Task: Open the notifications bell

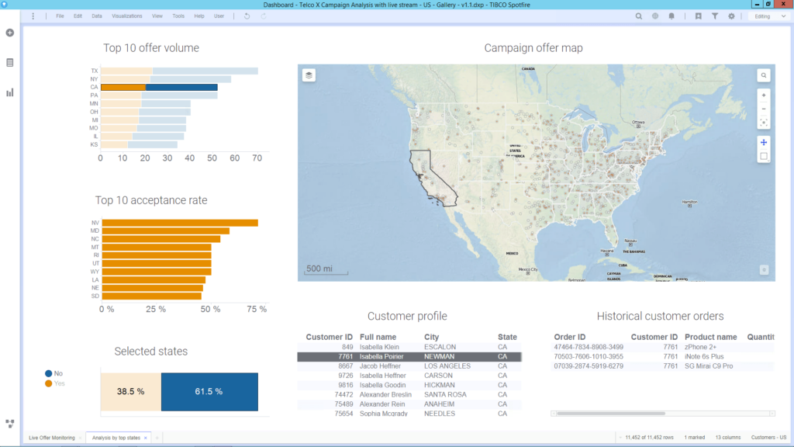Action: (671, 16)
